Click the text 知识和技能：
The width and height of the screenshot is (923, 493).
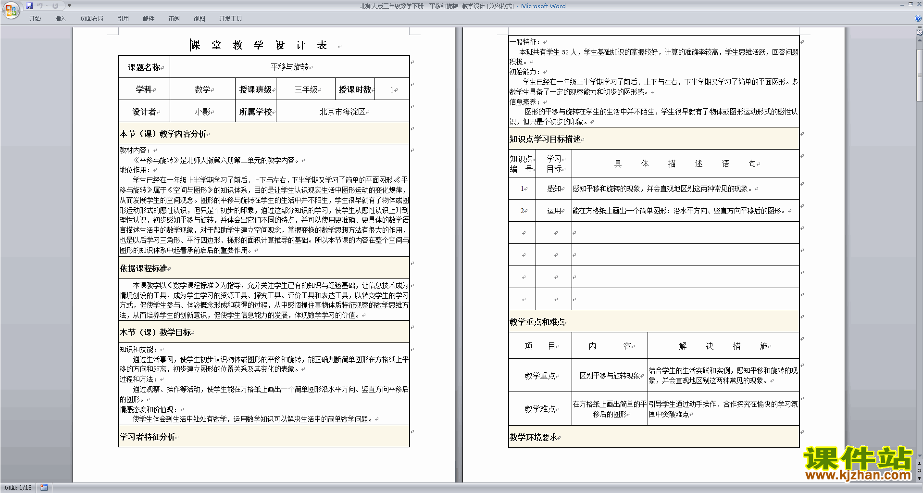click(139, 349)
